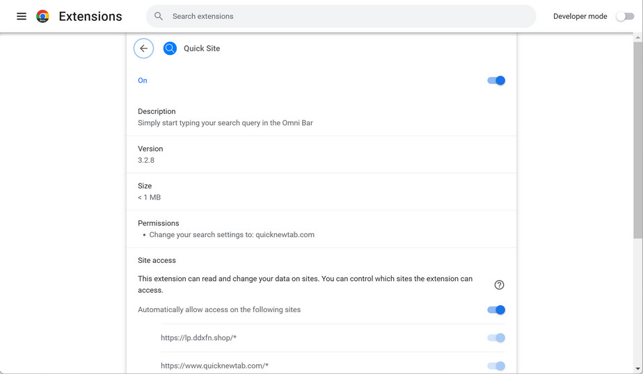Click the scrollbar down arrow
The height and width of the screenshot is (374, 643).
click(x=637, y=369)
